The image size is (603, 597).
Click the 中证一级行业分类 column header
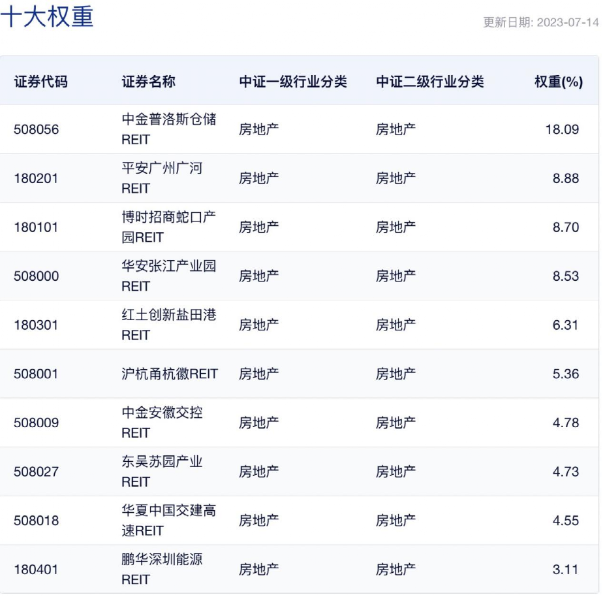tap(292, 82)
